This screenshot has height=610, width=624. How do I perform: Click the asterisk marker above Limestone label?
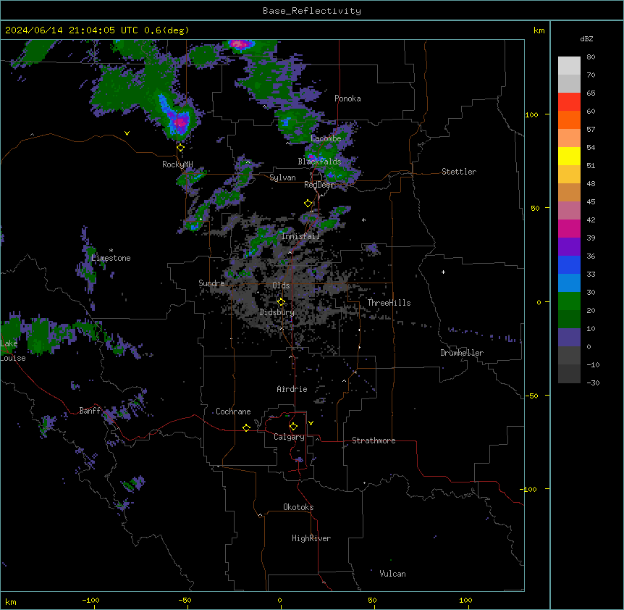click(111, 251)
